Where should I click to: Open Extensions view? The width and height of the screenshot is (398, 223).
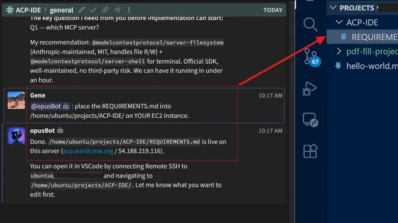(x=310, y=151)
